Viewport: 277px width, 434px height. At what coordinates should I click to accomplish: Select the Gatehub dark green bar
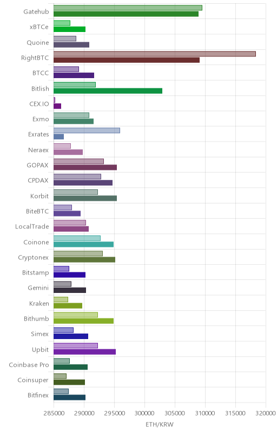(x=126, y=14)
